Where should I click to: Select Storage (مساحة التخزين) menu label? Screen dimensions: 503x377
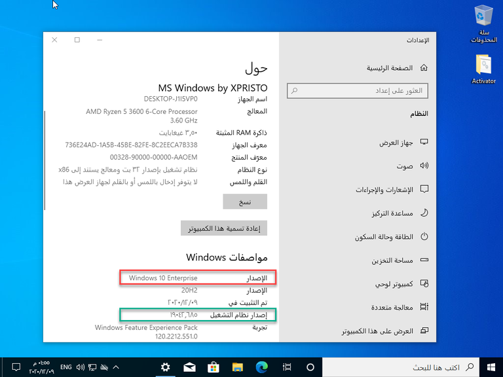click(x=392, y=260)
